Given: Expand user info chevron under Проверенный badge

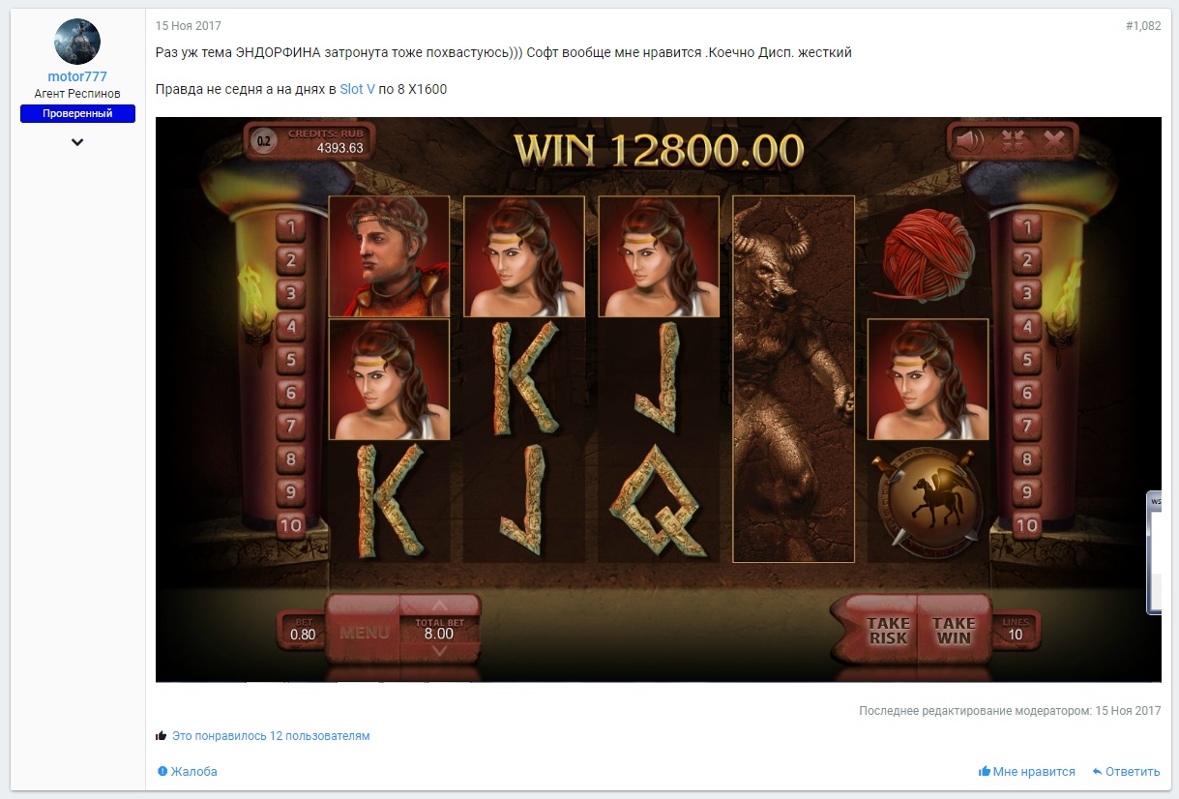Looking at the screenshot, I should click(x=77, y=142).
